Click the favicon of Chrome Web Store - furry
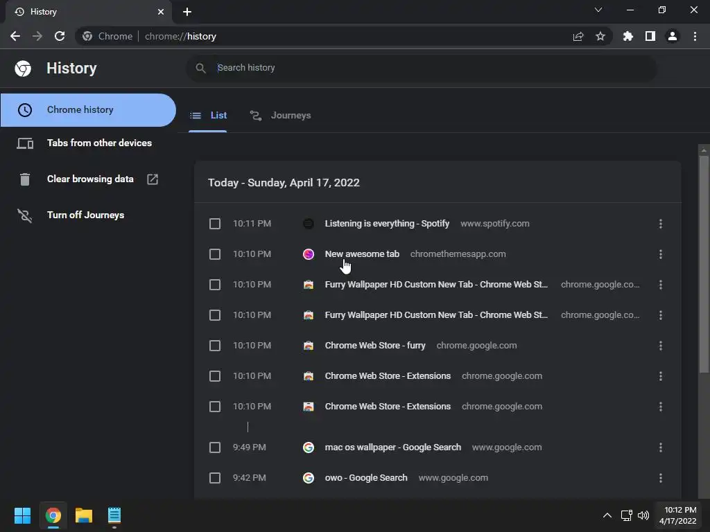 pos(309,346)
